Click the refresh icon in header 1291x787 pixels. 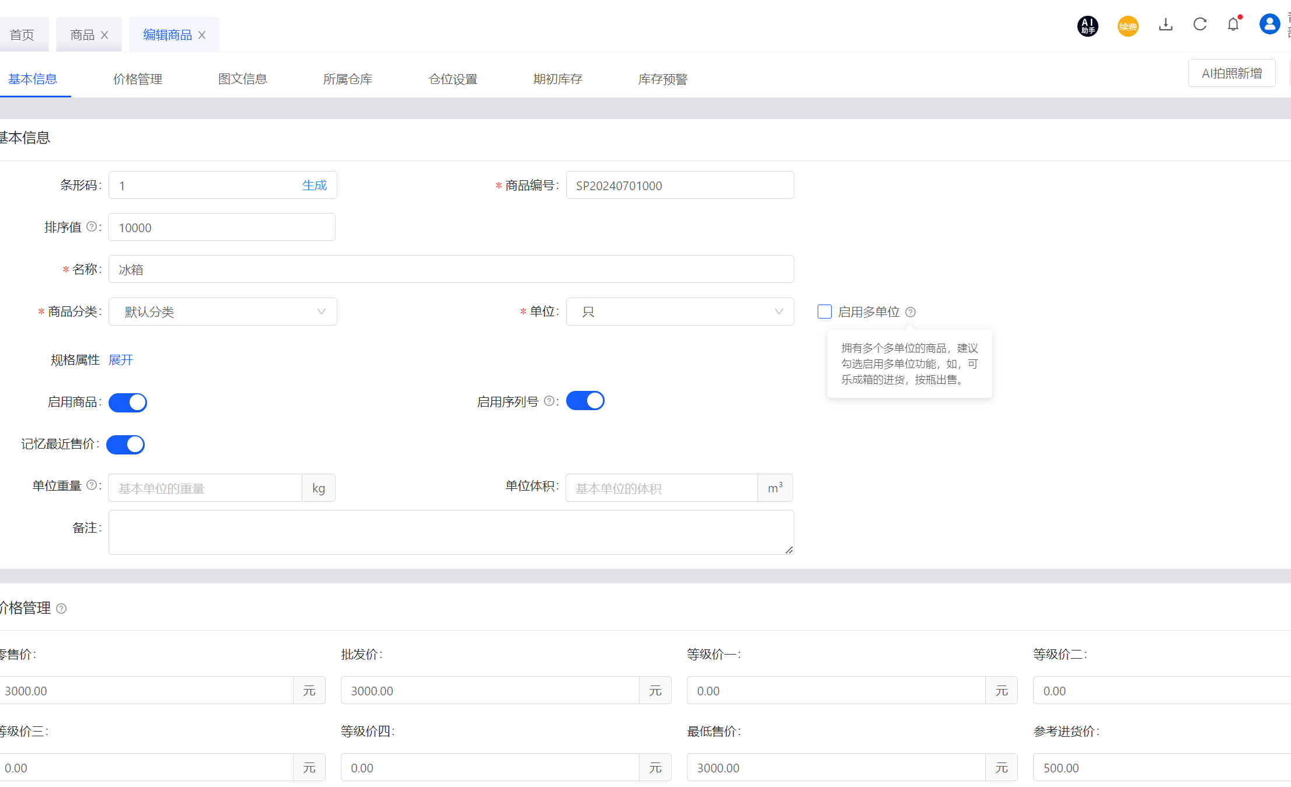(1200, 25)
